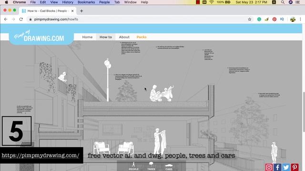This screenshot has height=171, width=305.
Task: Open Siri from the menu bar
Action: (x=291, y=2)
